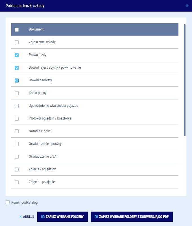The image size is (192, 226).
Task: Toggle the select-all checkbox in Dokument header
Action: [x=17, y=30]
